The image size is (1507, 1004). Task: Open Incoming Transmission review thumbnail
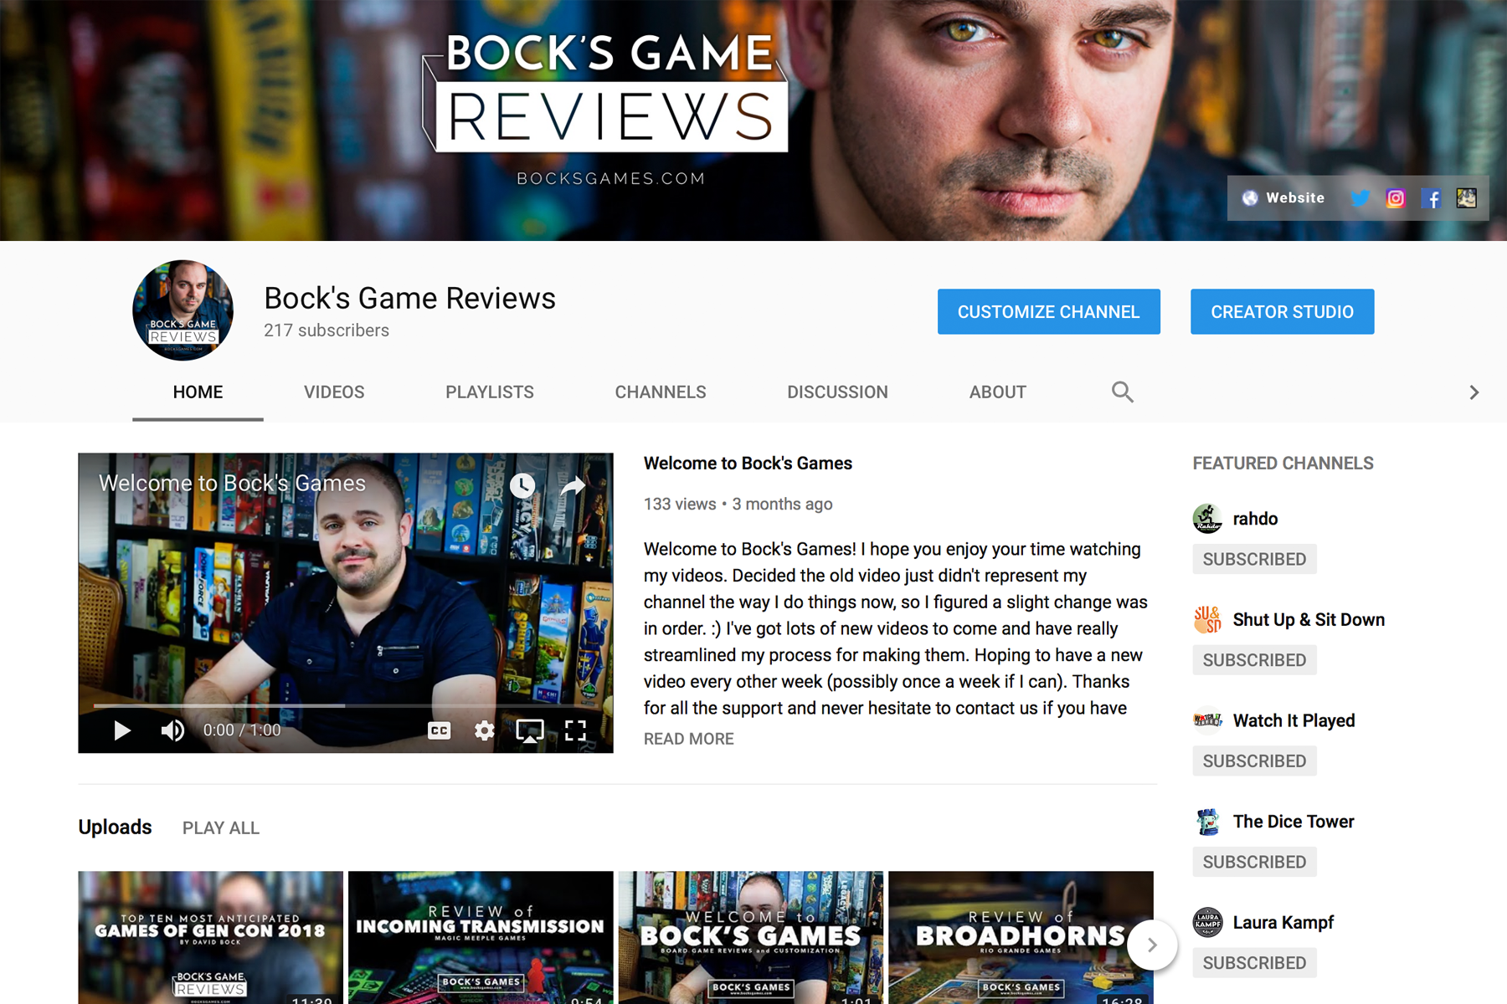pyautogui.click(x=481, y=937)
